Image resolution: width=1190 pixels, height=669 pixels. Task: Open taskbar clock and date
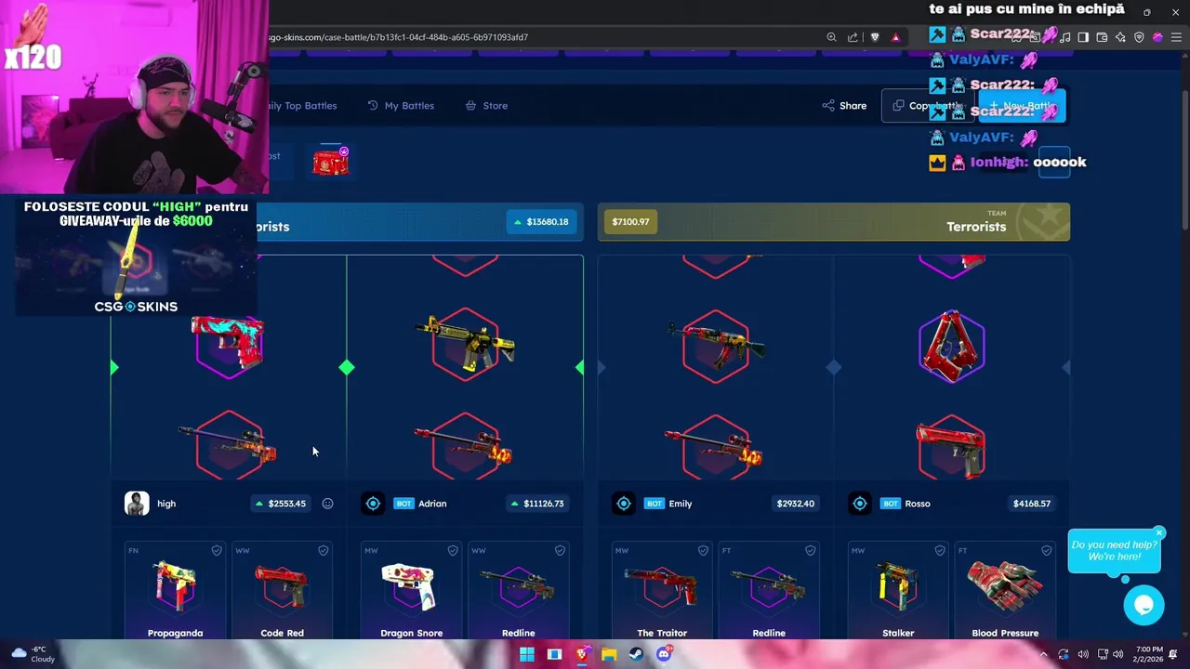(x=1149, y=654)
